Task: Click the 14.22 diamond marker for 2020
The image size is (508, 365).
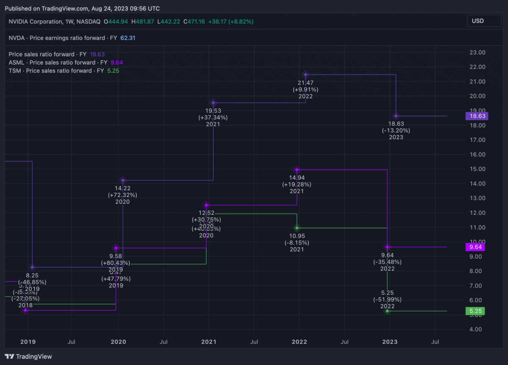Action: [123, 181]
